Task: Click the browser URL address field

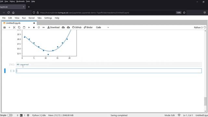Action: [x=84, y=13]
